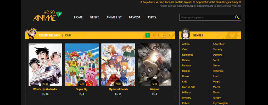Select the Parody genre

click(217, 98)
